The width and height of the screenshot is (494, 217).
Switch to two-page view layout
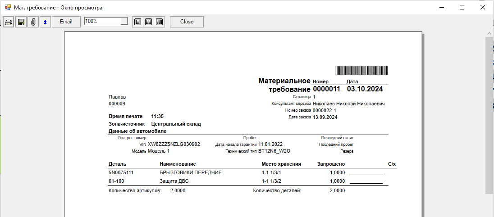(x=148, y=22)
